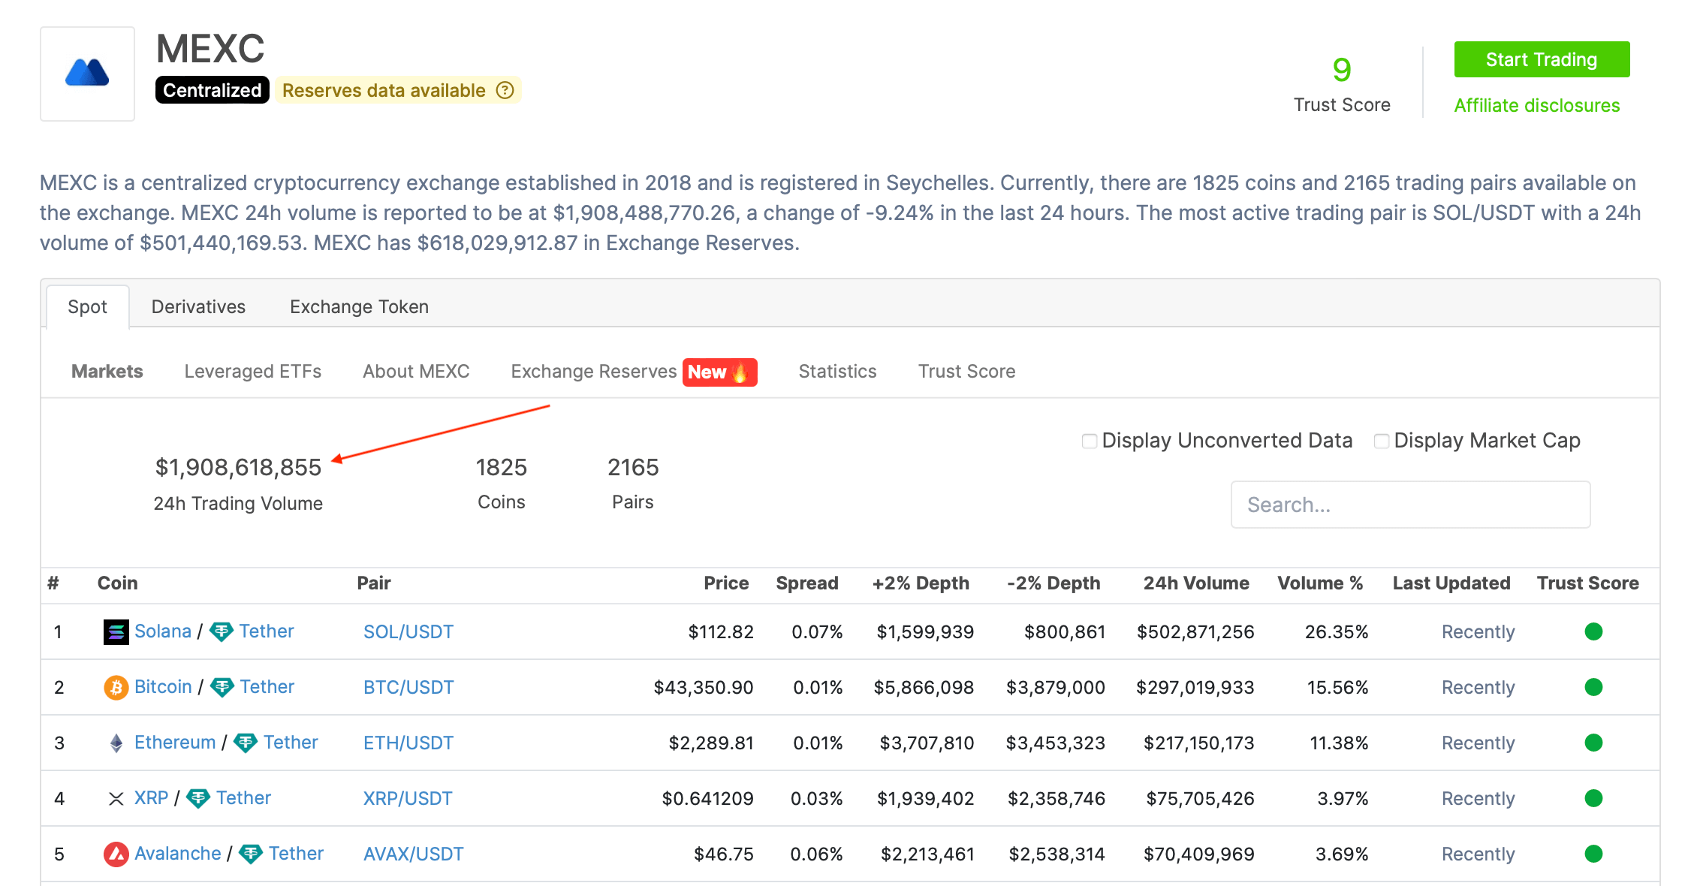Go to the Statistics sub-tab
Screen dimensions: 1685x886
[837, 372]
